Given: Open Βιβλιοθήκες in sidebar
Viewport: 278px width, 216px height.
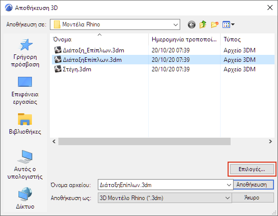Looking at the screenshot, I should point(25,124).
